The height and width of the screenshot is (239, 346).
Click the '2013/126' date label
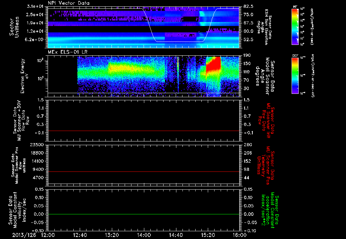(x=24, y=235)
